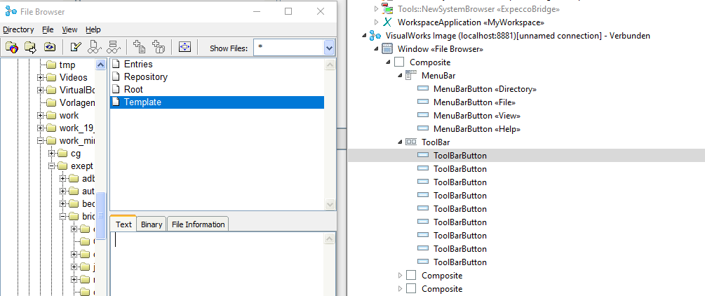Click the copy file toolbar icon
This screenshot has width=705, height=296.
[140, 48]
